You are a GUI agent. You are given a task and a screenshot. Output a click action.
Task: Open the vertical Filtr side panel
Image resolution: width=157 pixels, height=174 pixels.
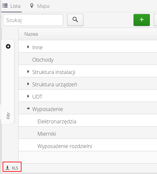8,116
